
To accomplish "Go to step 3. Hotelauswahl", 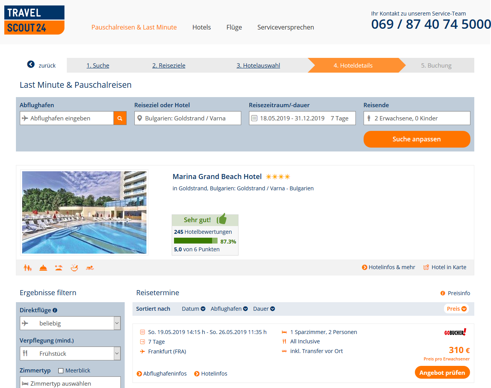I will click(x=258, y=66).
